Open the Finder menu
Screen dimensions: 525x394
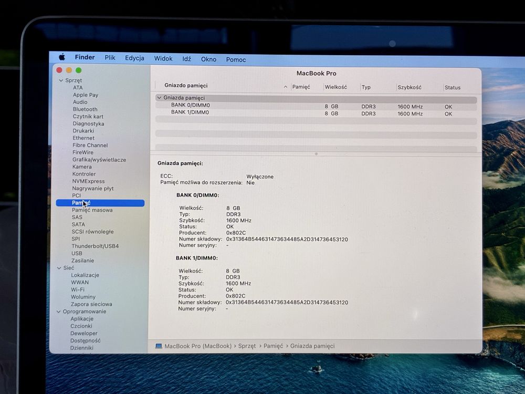(x=85, y=57)
